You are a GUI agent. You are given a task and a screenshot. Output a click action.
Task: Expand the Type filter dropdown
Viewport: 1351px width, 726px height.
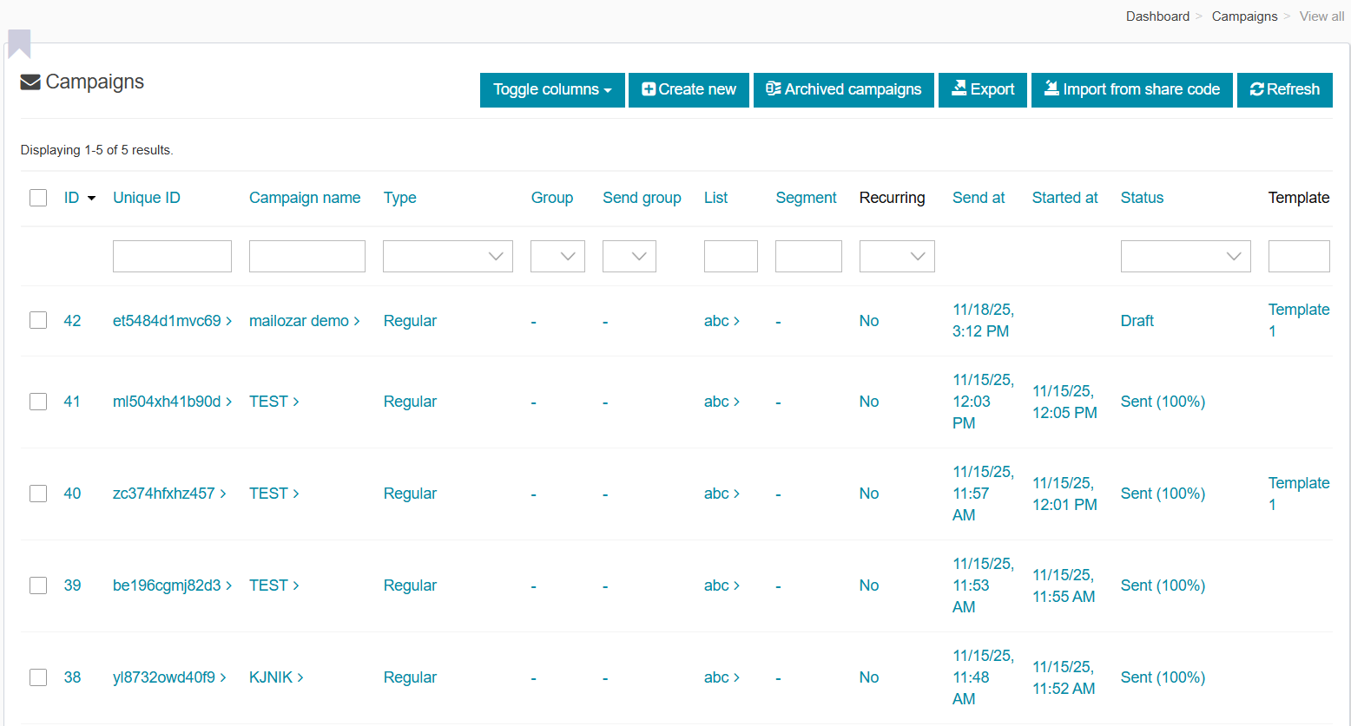click(447, 256)
